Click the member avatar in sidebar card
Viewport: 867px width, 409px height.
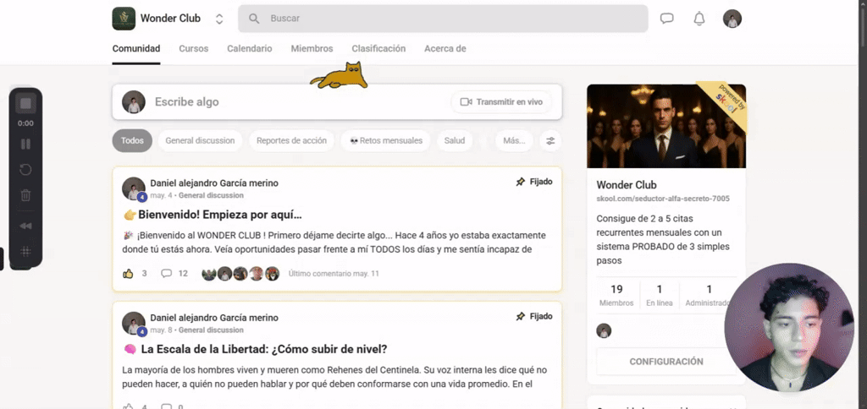(x=604, y=330)
